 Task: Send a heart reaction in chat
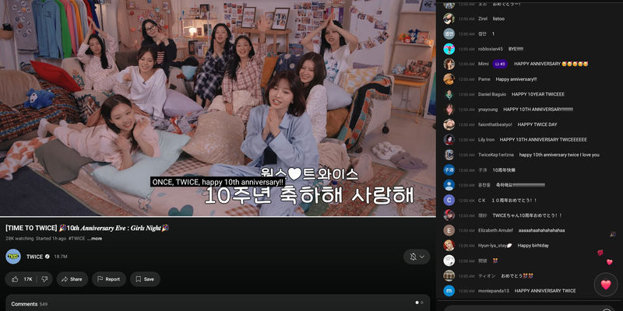coord(606,285)
